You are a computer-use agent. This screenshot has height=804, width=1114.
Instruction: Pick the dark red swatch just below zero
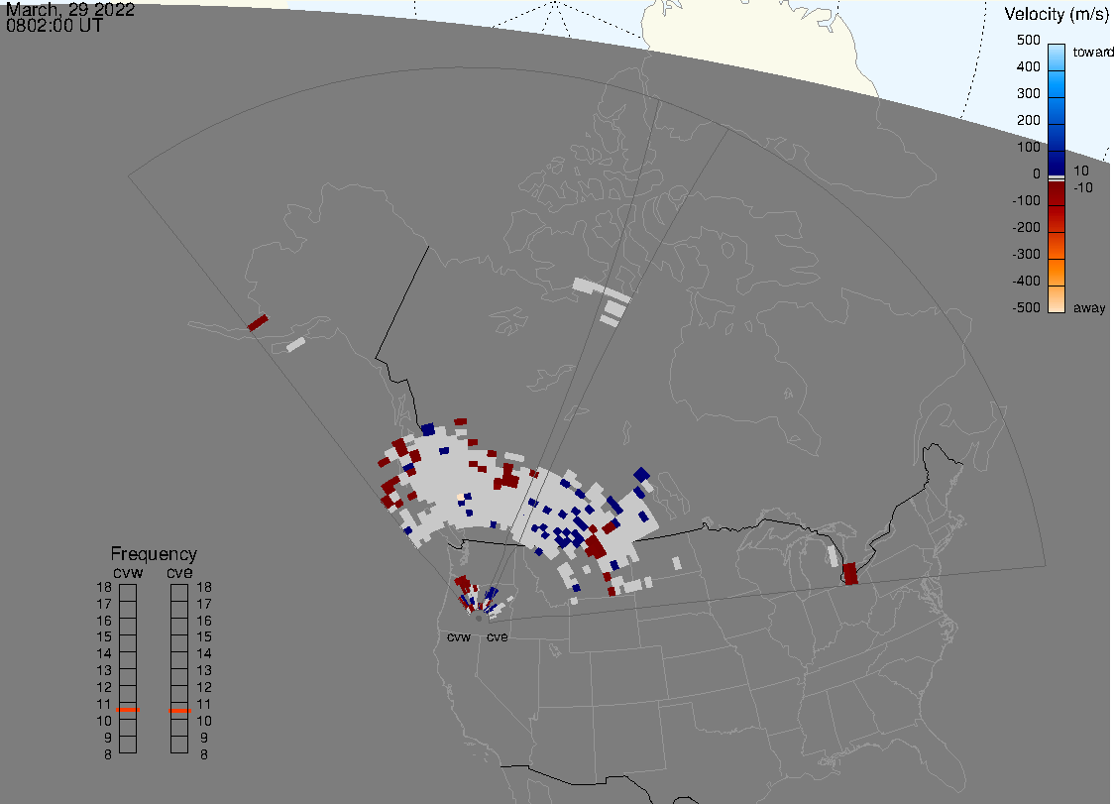[x=1057, y=193]
